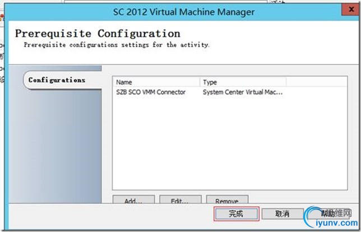Select the SZB SCO VMM Connector row
Image resolution: width=361 pixels, height=232 pixels.
point(229,92)
